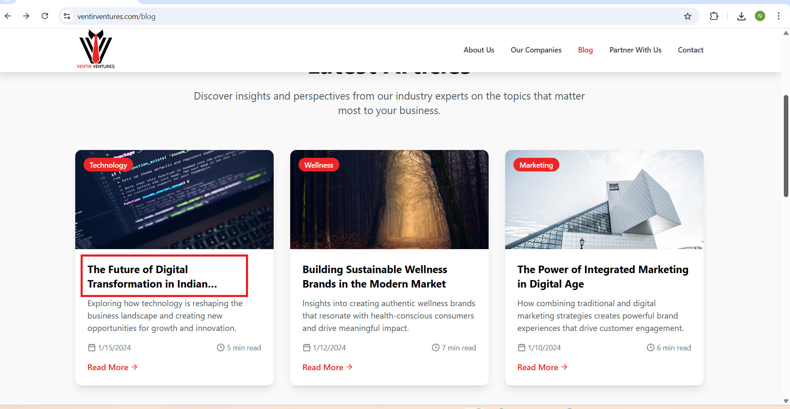Bookmark this page with the star icon
Screen dimensions: 790x409
687,16
